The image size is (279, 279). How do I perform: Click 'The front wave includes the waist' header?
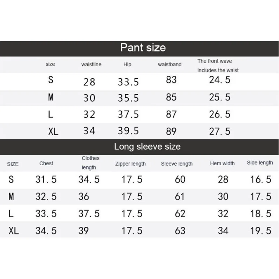(x=218, y=66)
